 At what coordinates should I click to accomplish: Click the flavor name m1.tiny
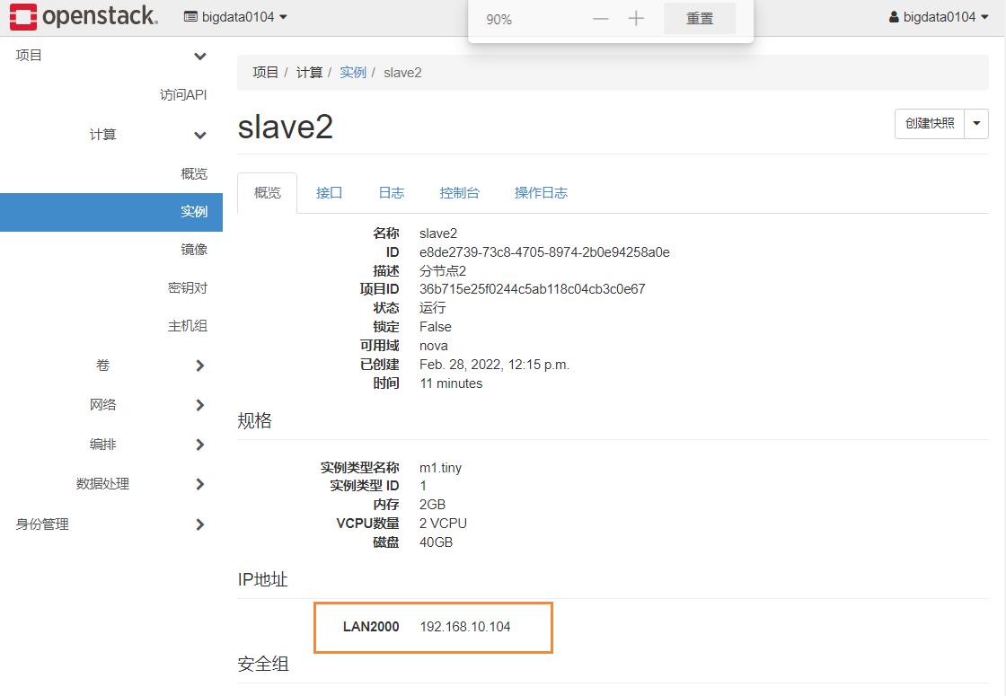pyautogui.click(x=440, y=468)
